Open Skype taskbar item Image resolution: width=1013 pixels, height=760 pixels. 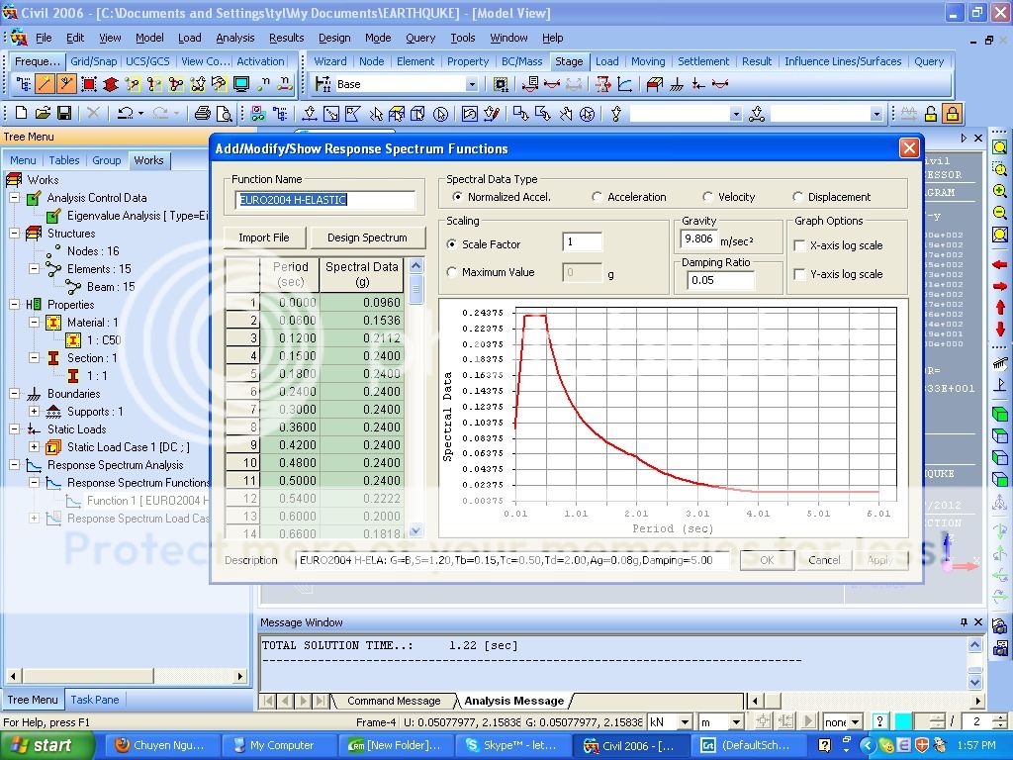coord(512,745)
